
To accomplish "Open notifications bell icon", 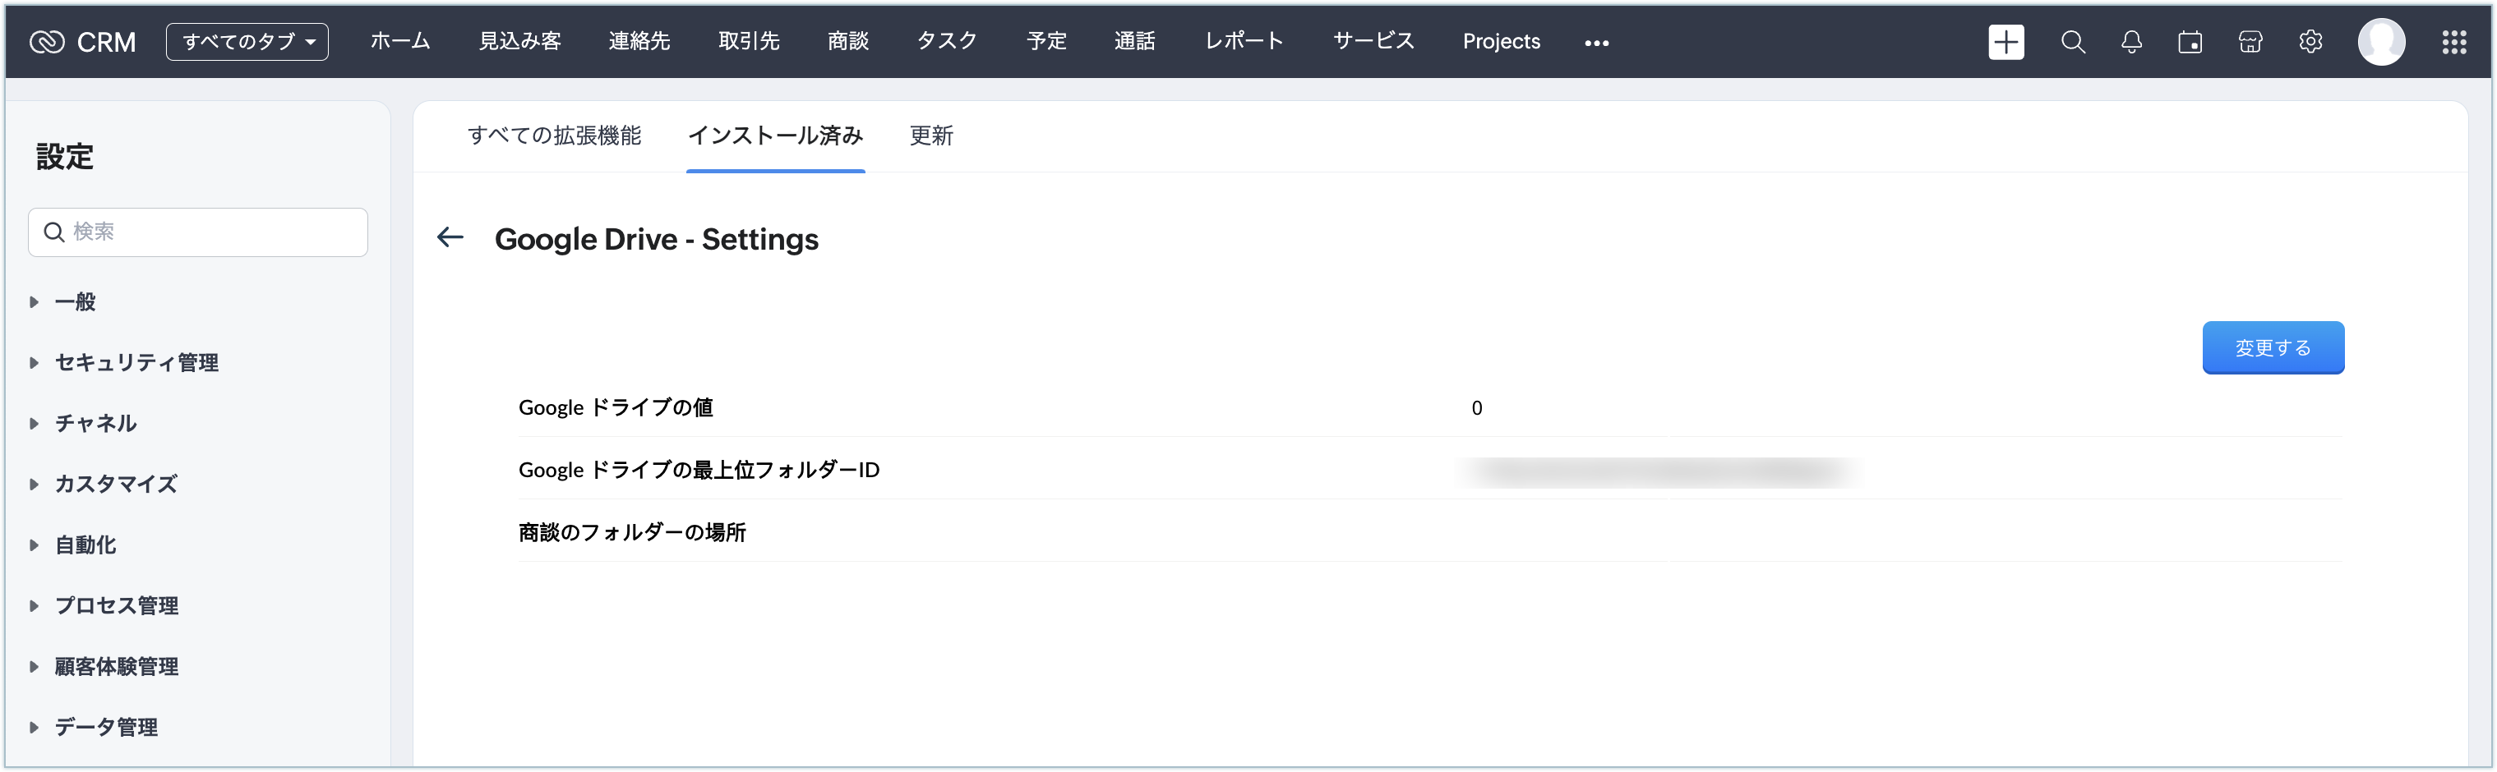I will click(x=2130, y=42).
